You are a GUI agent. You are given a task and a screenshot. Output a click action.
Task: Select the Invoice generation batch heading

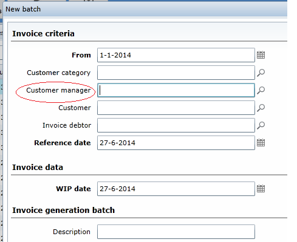pos(63,210)
